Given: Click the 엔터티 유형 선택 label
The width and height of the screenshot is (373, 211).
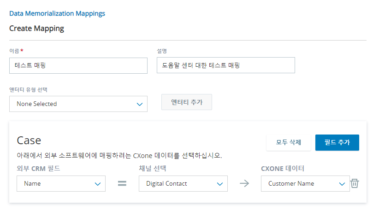Looking at the screenshot, I should pos(28,89).
